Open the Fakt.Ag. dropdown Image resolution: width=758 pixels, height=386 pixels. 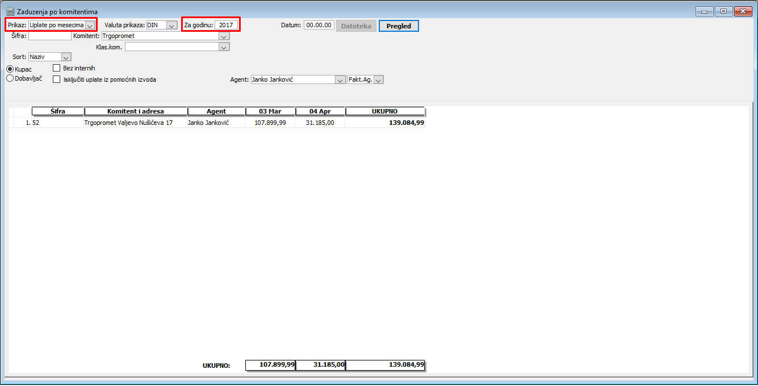pos(379,80)
